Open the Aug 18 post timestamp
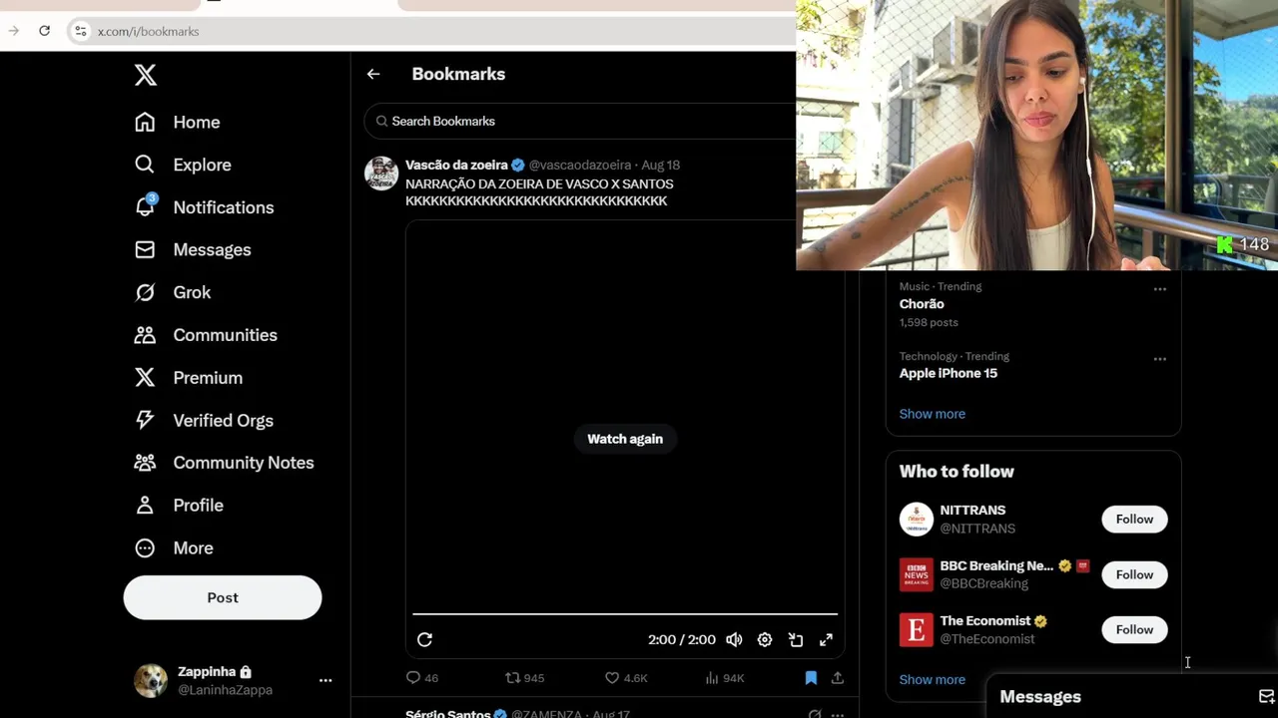Viewport: 1278px width, 718px height. click(661, 165)
